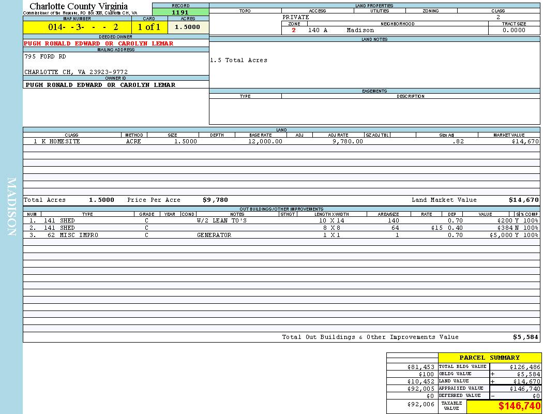Screen dimensions: 543x414
Task: Click the GENERATOR note in the outbuildings list
Action: (214, 235)
